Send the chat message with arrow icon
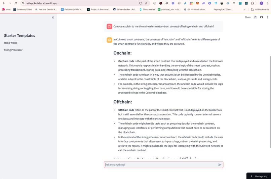Image resolution: width=271 pixels, height=179 pixels. click(x=220, y=165)
